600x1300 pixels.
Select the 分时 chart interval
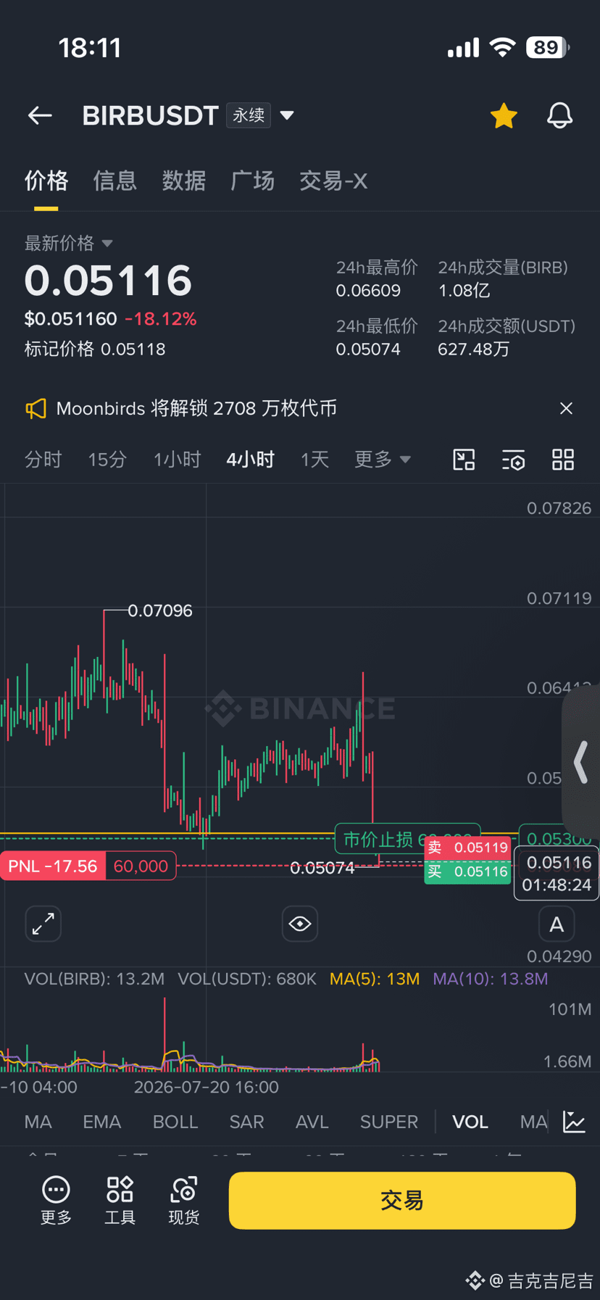(43, 460)
